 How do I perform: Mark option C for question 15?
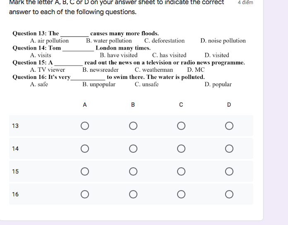coord(181,171)
